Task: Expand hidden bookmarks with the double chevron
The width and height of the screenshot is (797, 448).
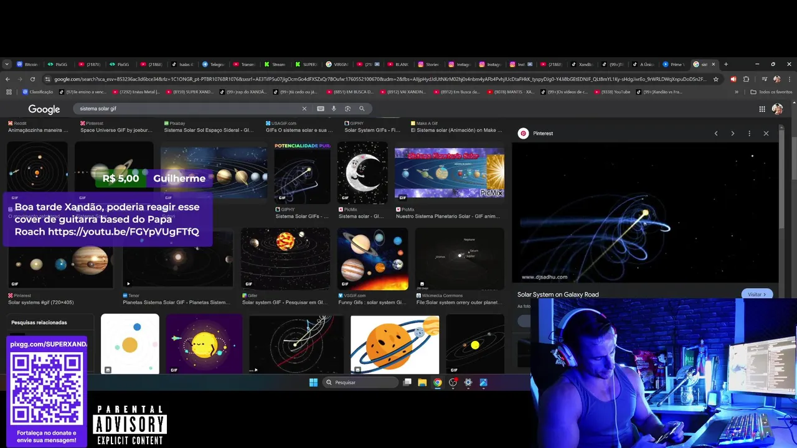Action: 737,92
